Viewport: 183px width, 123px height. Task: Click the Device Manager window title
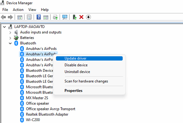(20, 3)
